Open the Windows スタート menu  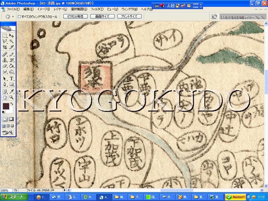[14, 197]
